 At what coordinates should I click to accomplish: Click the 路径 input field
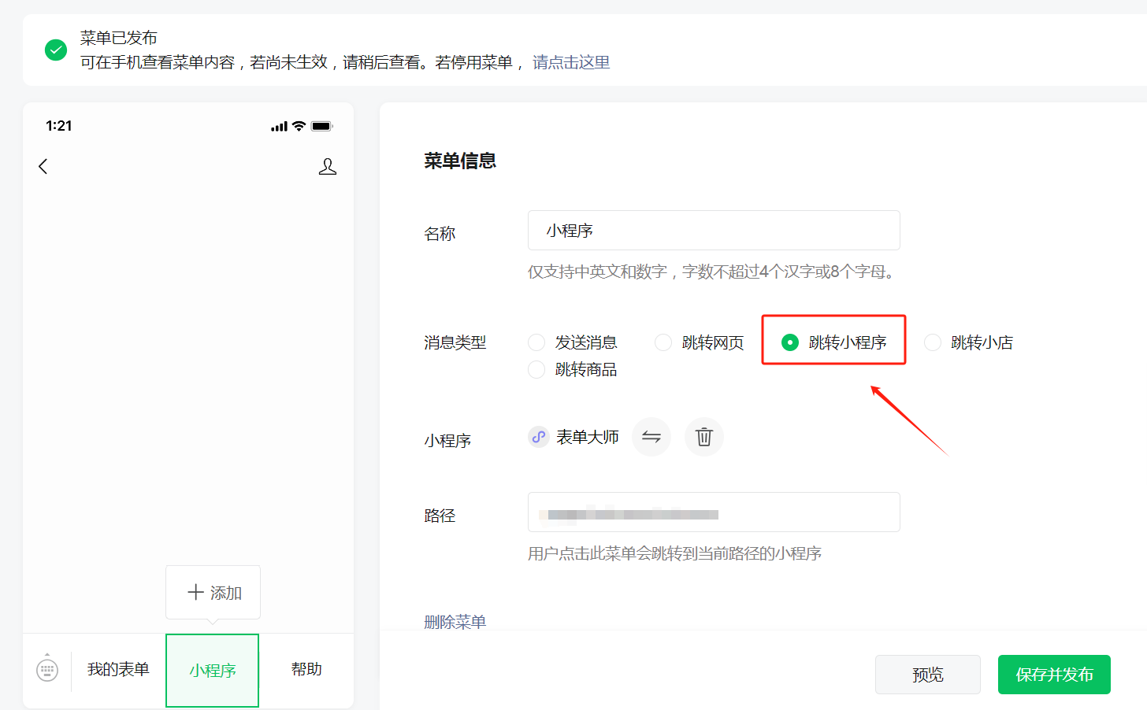tap(714, 512)
